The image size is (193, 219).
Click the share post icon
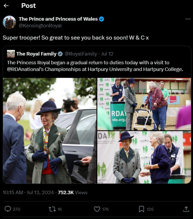click(186, 209)
